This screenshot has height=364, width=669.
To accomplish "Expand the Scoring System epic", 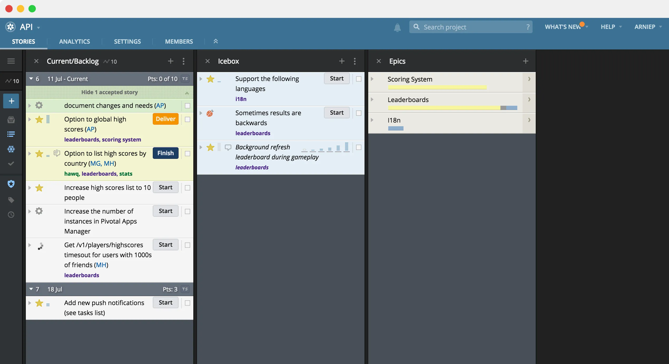I will [x=372, y=79].
